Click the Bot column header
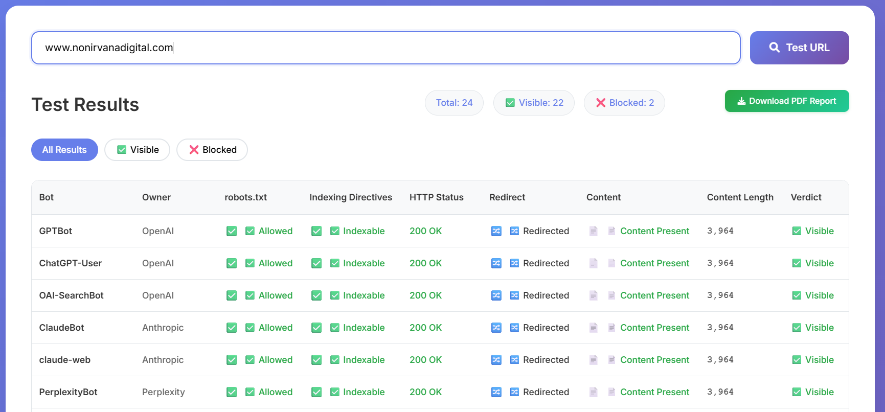Image resolution: width=885 pixels, height=412 pixels. point(47,197)
